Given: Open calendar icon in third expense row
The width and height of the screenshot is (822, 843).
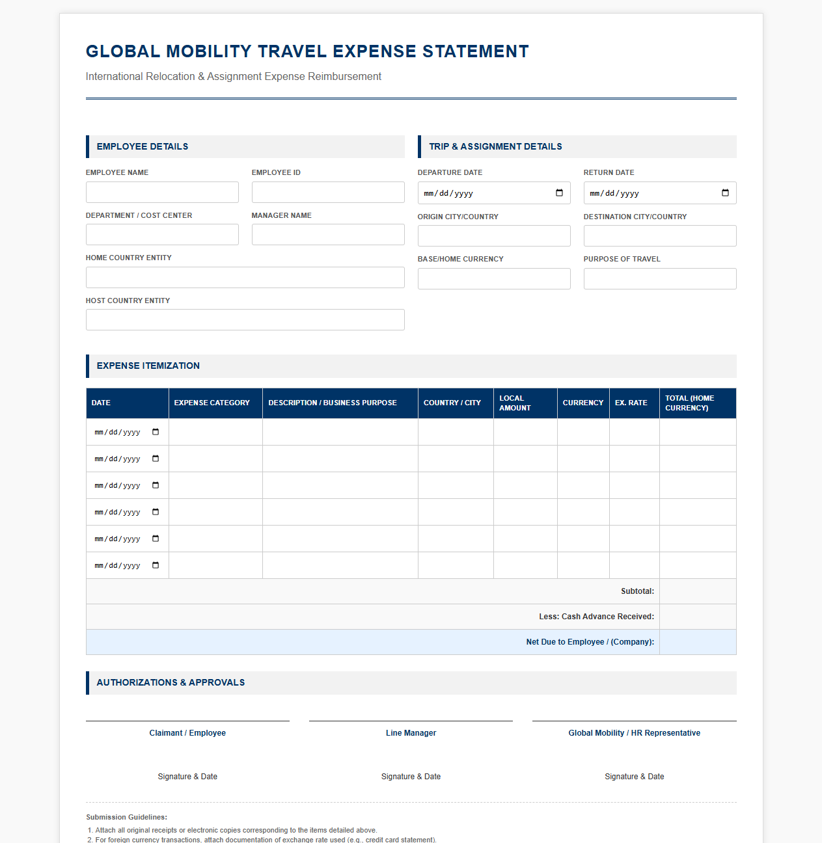Looking at the screenshot, I should 156,485.
